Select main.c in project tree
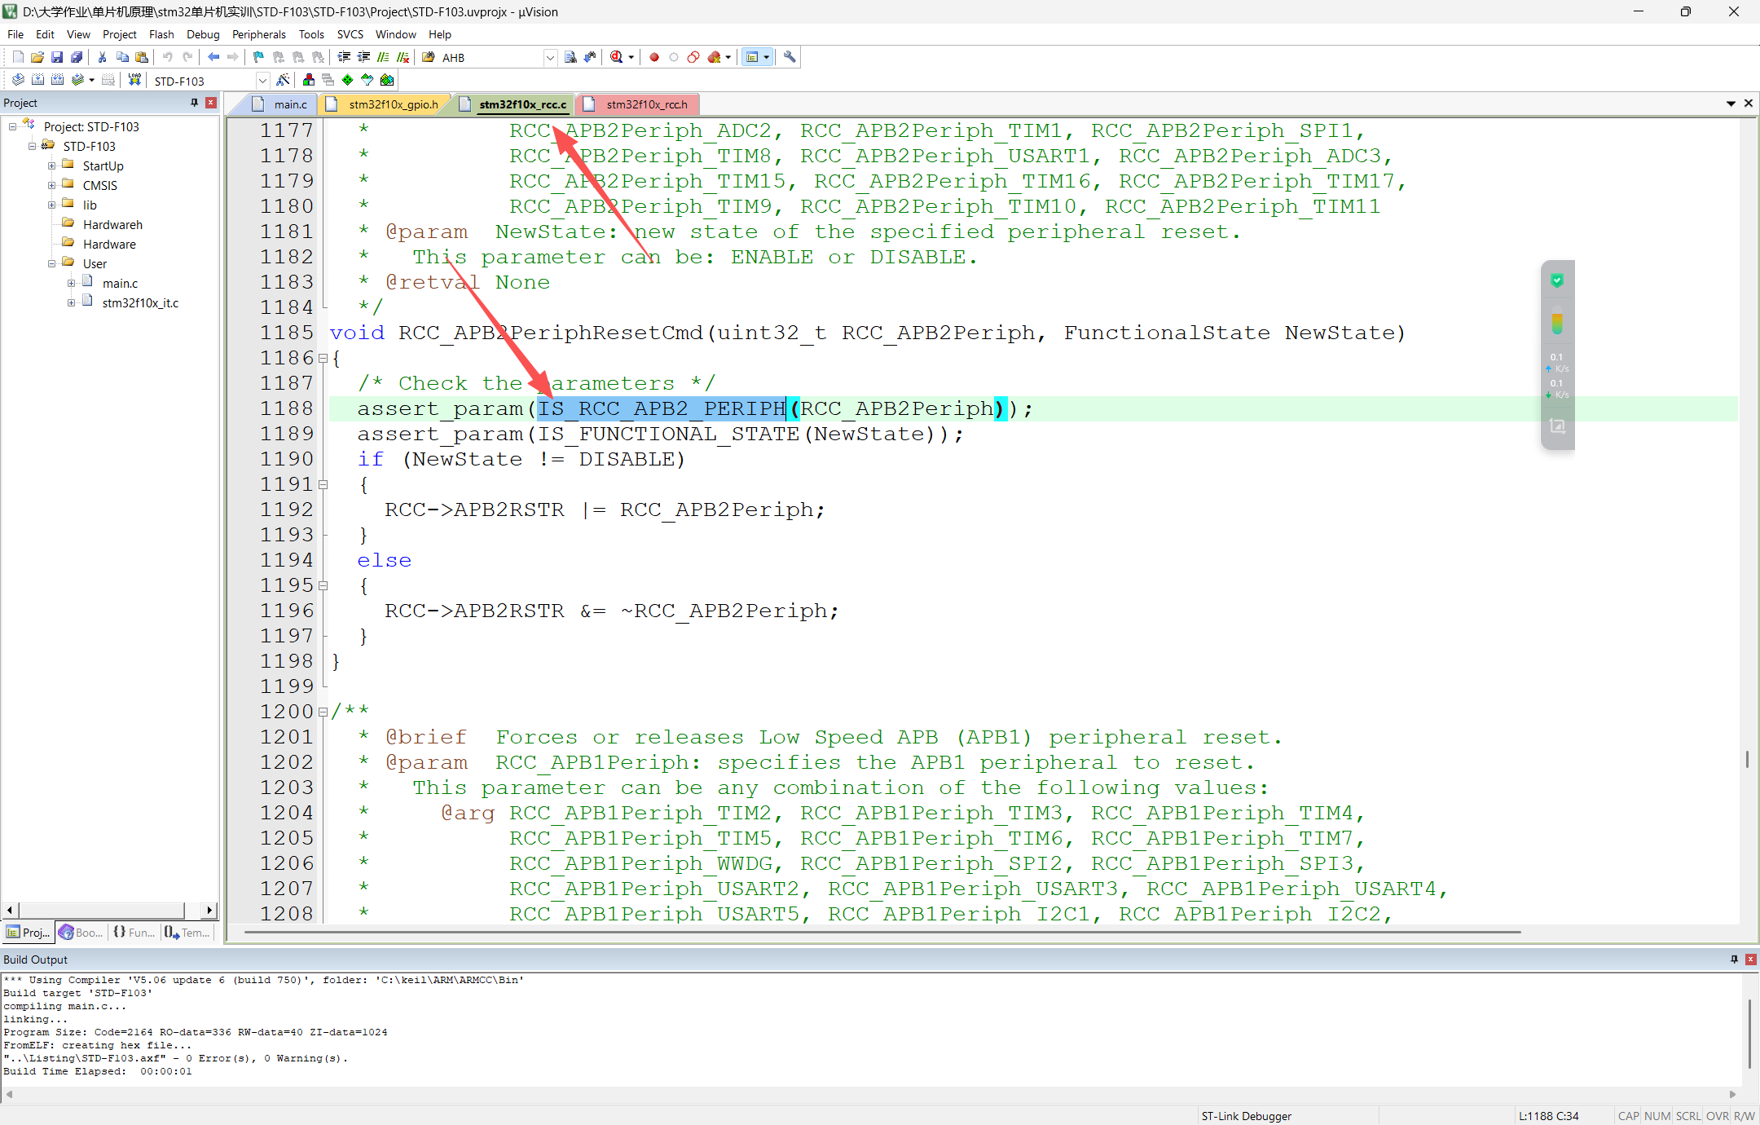The height and width of the screenshot is (1125, 1760). point(120,283)
